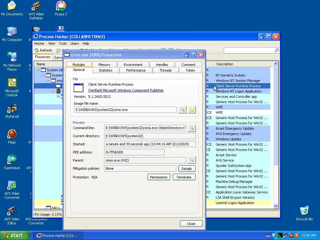Click the magnifier icon beside Image file name
Viewport: 320px width, 240px height.
coord(182,110)
